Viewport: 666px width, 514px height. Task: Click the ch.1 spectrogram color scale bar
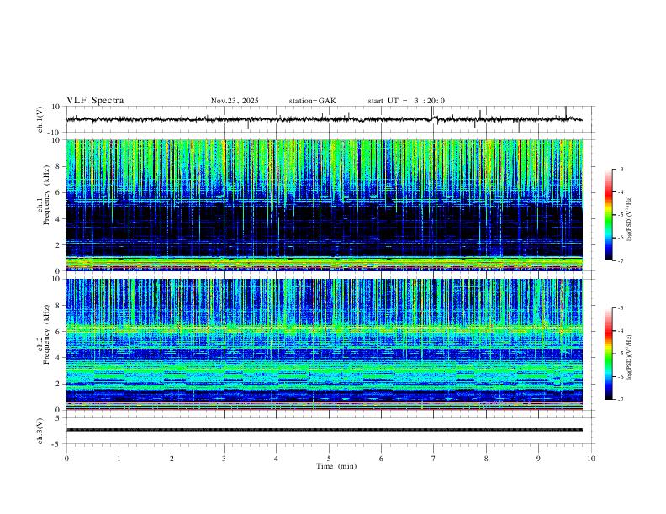pyautogui.click(x=609, y=215)
